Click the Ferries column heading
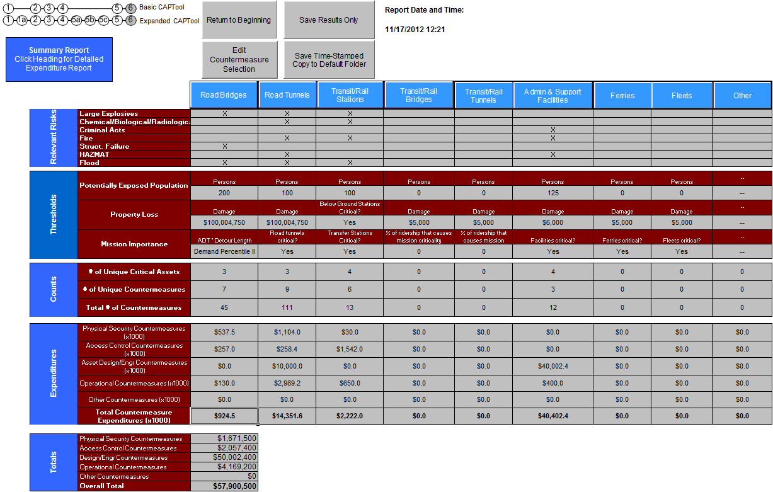 click(622, 95)
